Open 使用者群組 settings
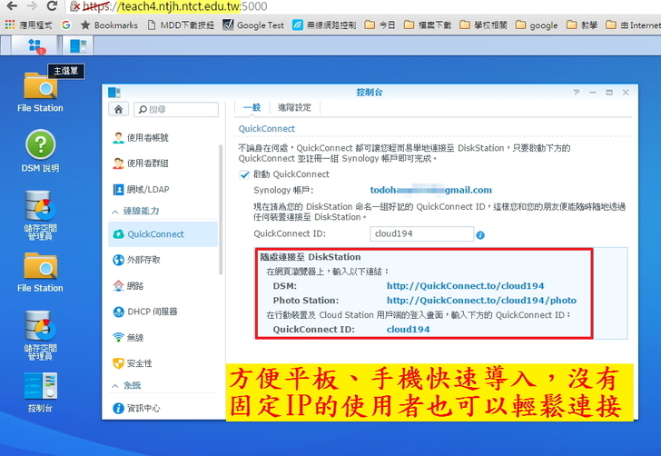Viewport: 661px width, 456px height. pos(163,164)
